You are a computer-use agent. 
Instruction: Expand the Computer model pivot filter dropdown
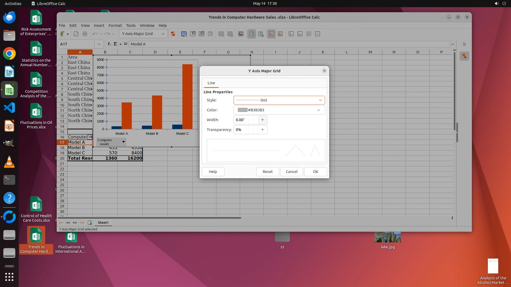pos(123,142)
